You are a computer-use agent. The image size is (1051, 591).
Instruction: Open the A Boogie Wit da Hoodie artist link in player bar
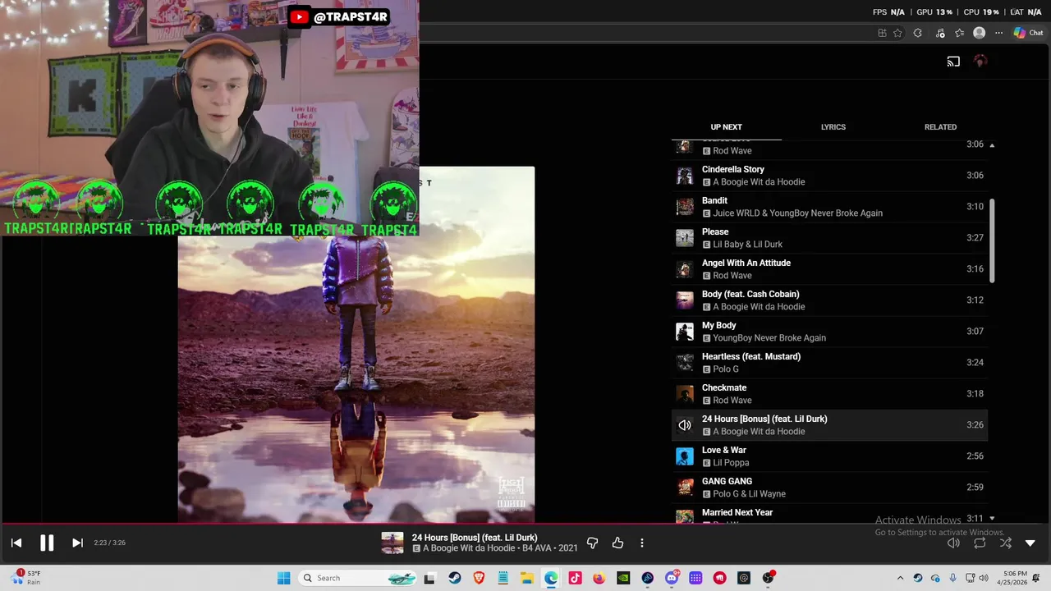coord(469,548)
